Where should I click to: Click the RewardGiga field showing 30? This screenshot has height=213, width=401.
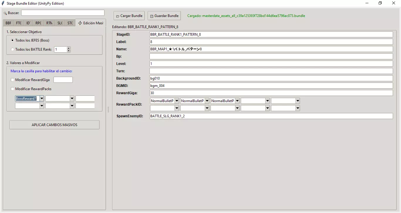pyautogui.click(x=271, y=93)
